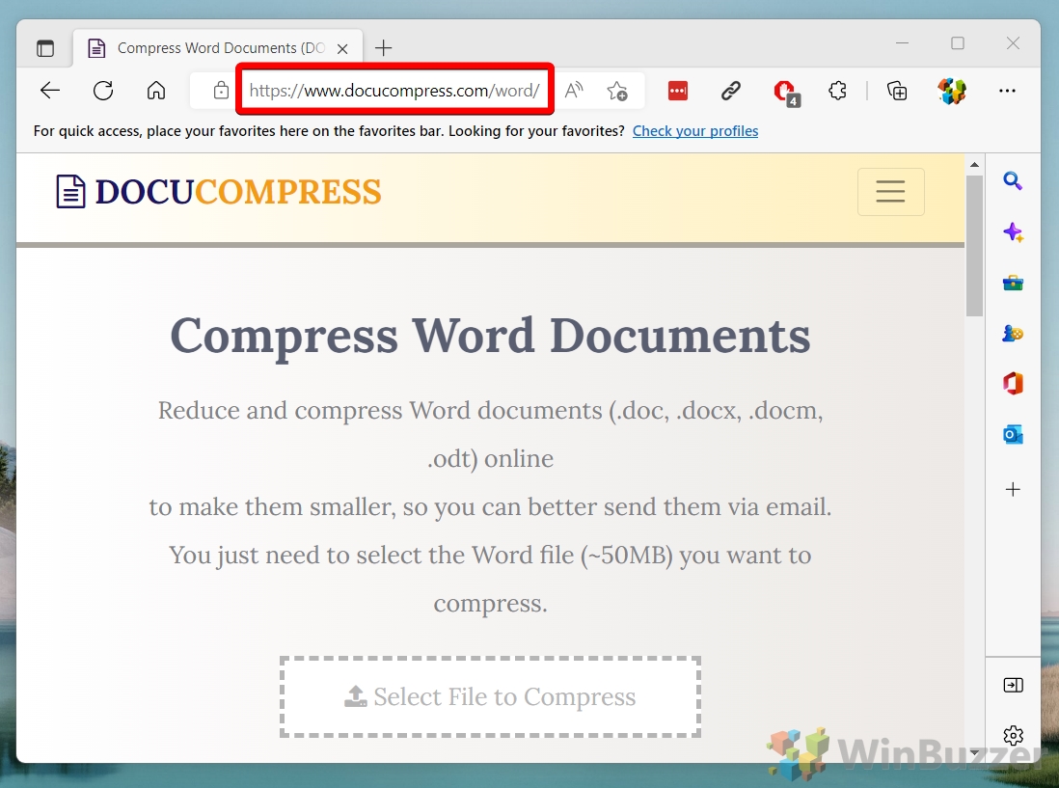Add item to sidebar with plus
Viewport: 1059px width, 788px height.
[x=1013, y=490]
